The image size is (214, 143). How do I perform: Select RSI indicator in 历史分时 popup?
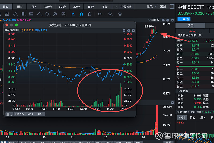click(x=40, y=114)
